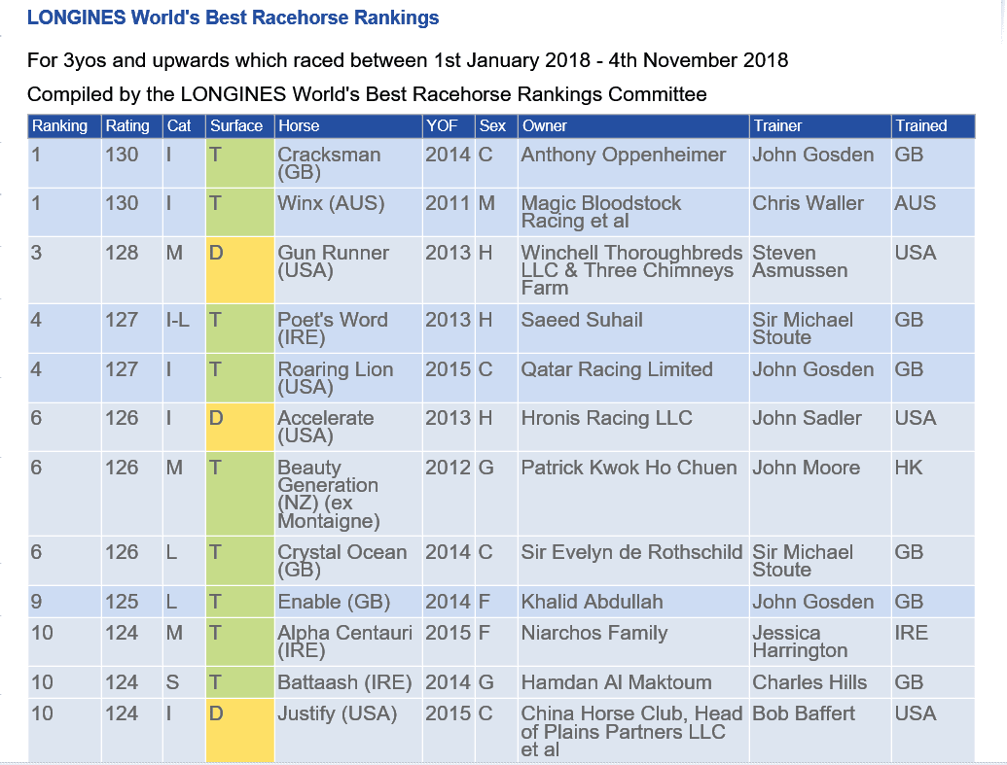
Task: Click trainer "John Sadler"
Action: [x=807, y=418]
